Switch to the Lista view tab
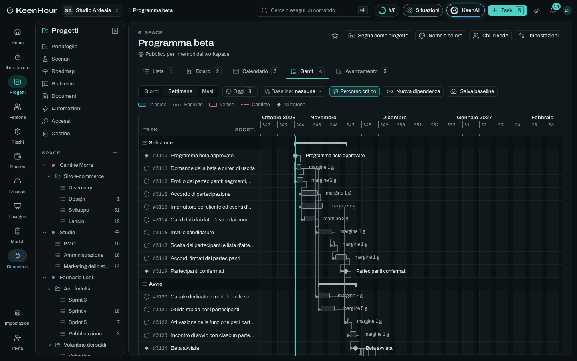 coord(159,71)
